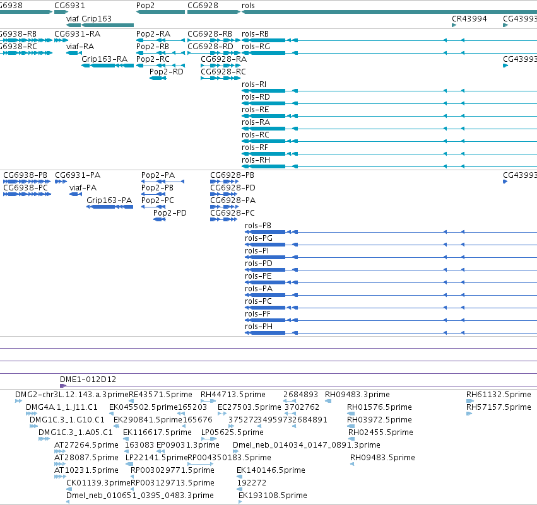
Task: Click the rols-RH transcript label
Action: [256, 160]
